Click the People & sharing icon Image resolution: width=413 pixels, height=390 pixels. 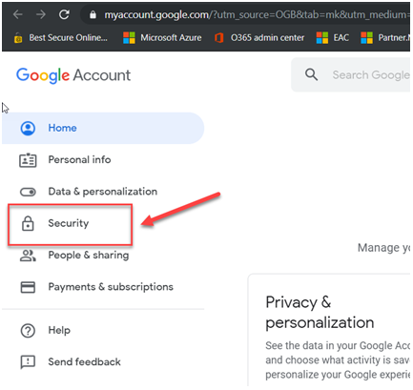pyautogui.click(x=28, y=256)
